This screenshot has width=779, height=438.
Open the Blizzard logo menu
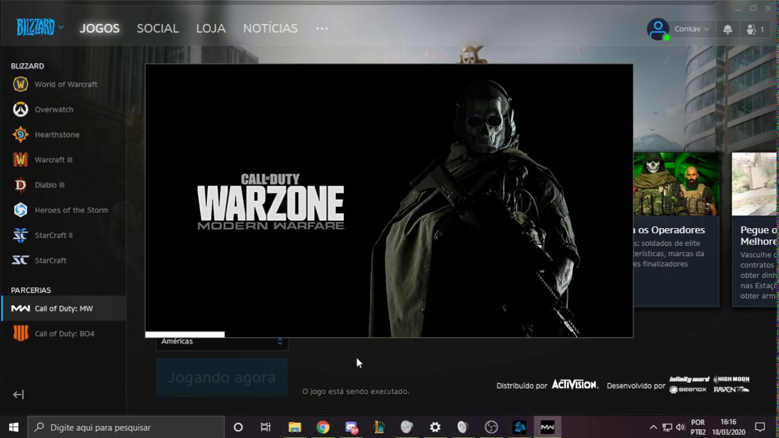pyautogui.click(x=40, y=27)
